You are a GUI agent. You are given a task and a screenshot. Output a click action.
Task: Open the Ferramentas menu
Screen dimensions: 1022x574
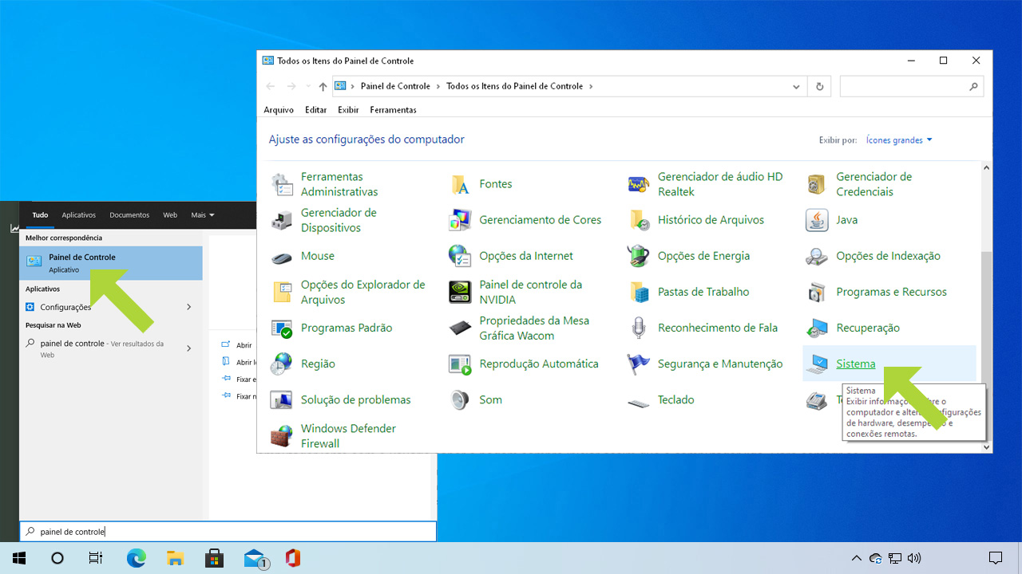click(x=393, y=110)
